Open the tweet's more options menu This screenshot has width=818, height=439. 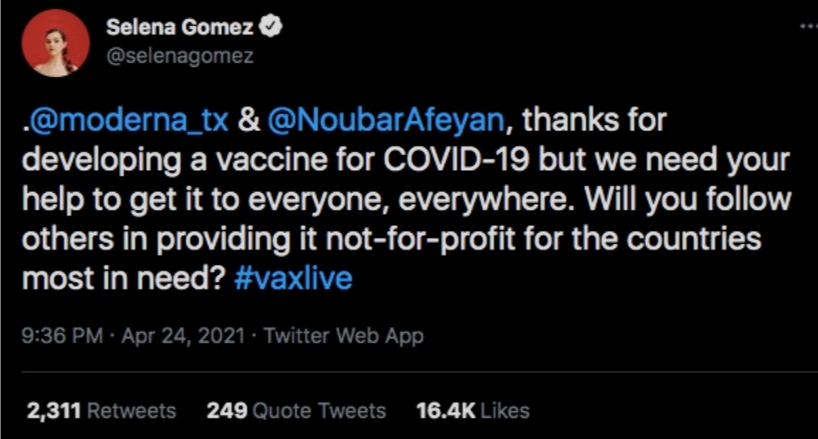[808, 27]
